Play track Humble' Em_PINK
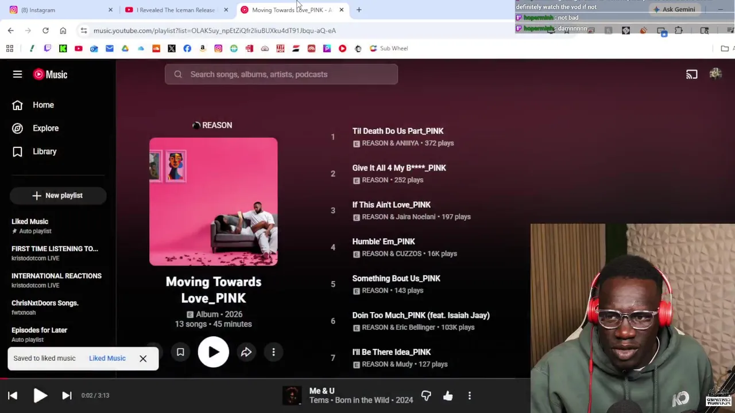The height and width of the screenshot is (413, 735). pyautogui.click(x=384, y=241)
